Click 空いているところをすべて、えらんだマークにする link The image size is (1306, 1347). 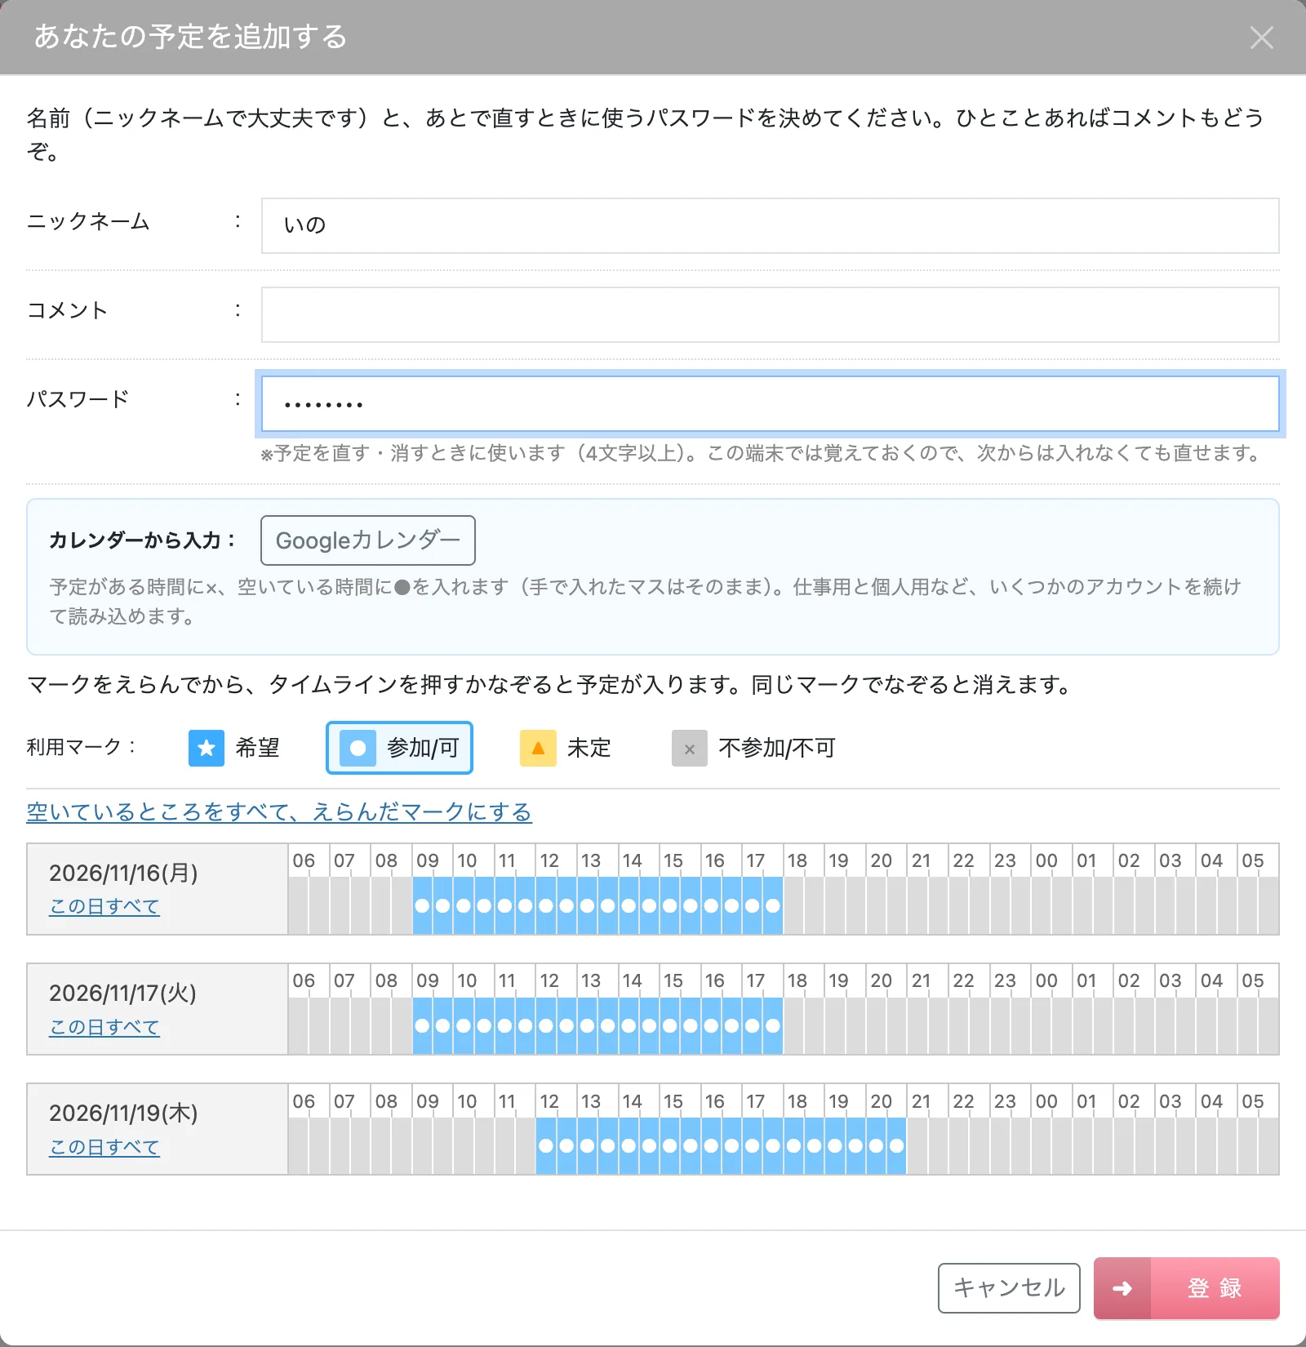coord(279,811)
